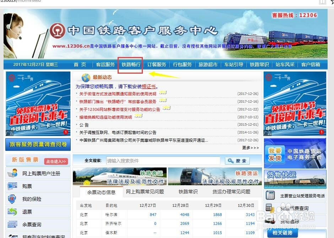The width and height of the screenshot is (334, 238).
Task: Open the 我要发货 freight e-commerce banner
Action: click(295, 153)
